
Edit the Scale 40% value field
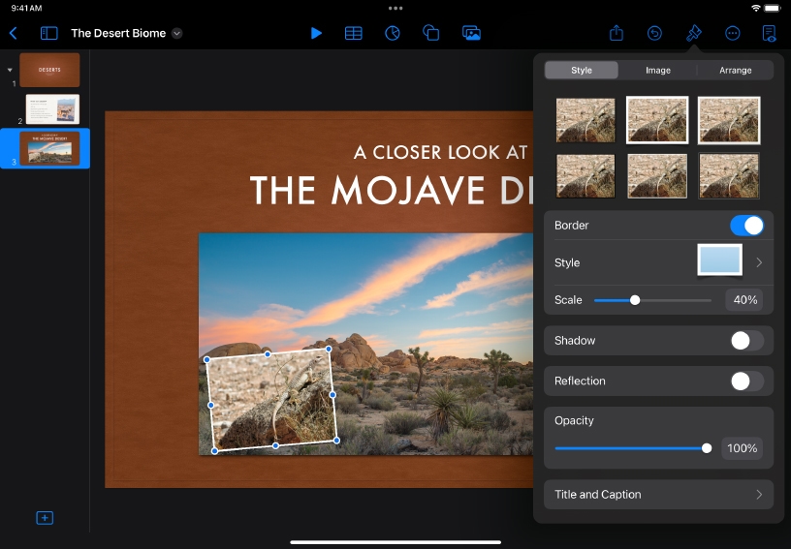(x=744, y=300)
